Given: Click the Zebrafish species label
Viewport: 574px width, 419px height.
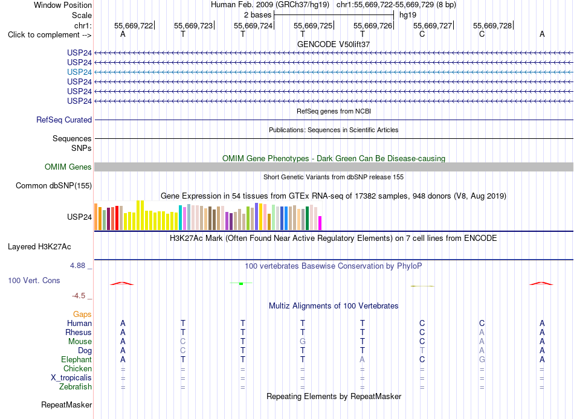Looking at the screenshot, I should click(76, 386).
